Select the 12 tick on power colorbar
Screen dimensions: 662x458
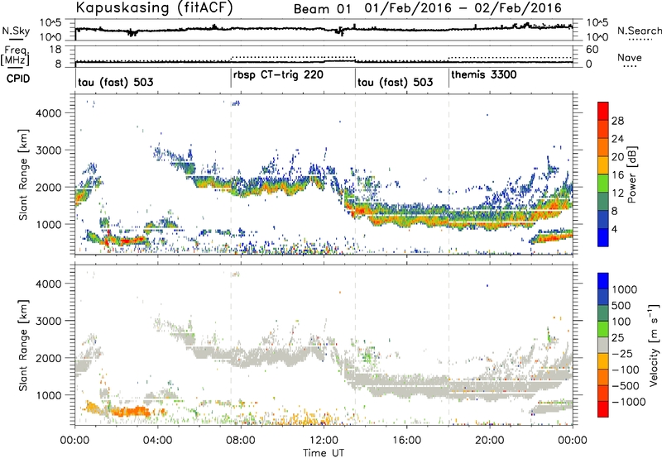pyautogui.click(x=617, y=193)
